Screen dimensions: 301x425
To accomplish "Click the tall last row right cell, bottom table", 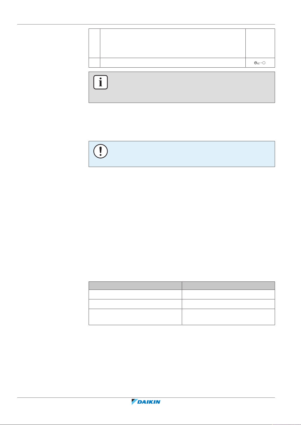I will coord(228,317).
